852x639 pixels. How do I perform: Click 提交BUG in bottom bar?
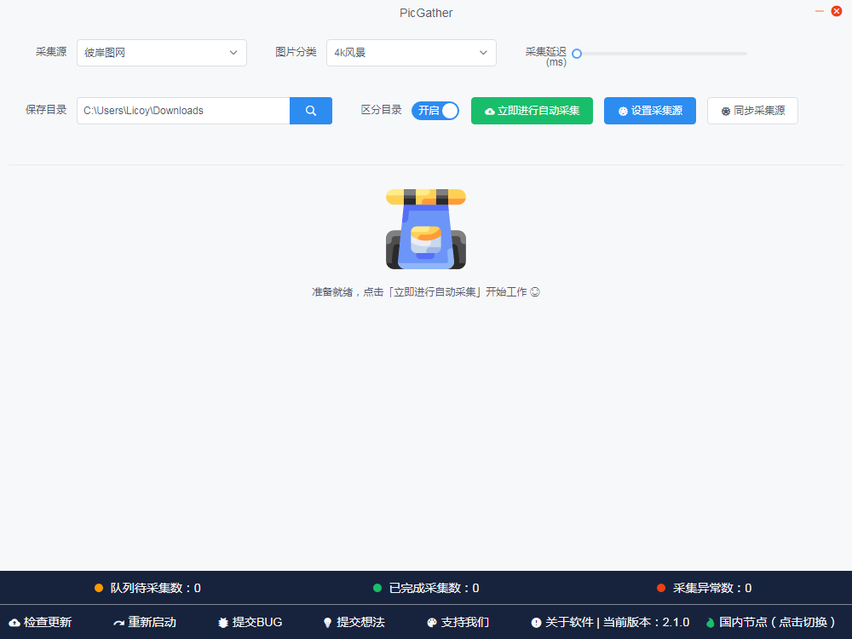250,622
